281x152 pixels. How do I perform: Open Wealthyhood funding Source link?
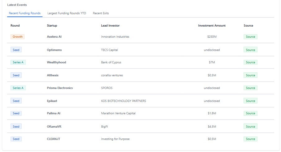pos(250,62)
